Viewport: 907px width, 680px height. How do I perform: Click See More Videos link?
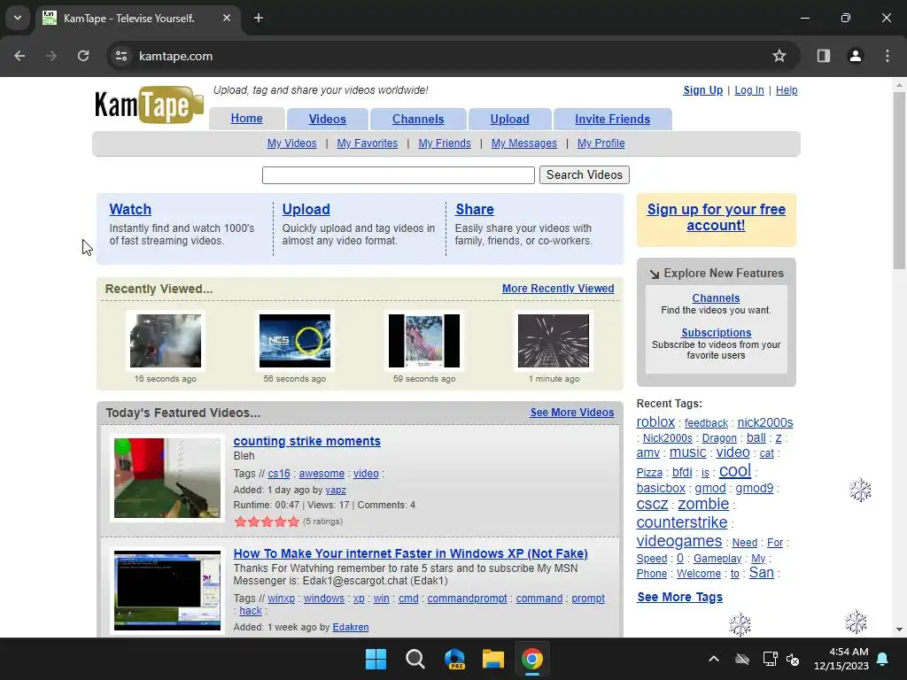[572, 413]
